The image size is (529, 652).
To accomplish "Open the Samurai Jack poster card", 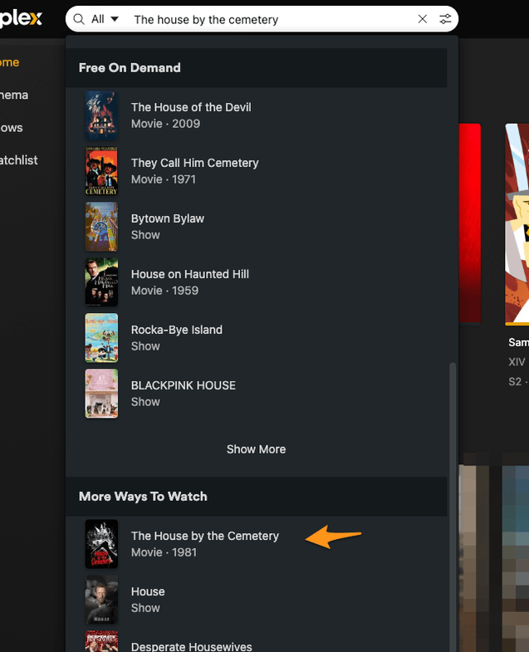I will tap(517, 224).
